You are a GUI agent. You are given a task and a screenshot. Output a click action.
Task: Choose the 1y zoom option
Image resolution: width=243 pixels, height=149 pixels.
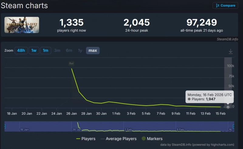80,50
